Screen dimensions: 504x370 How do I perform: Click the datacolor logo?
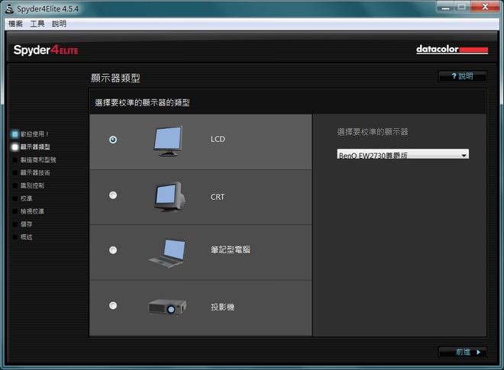click(451, 50)
